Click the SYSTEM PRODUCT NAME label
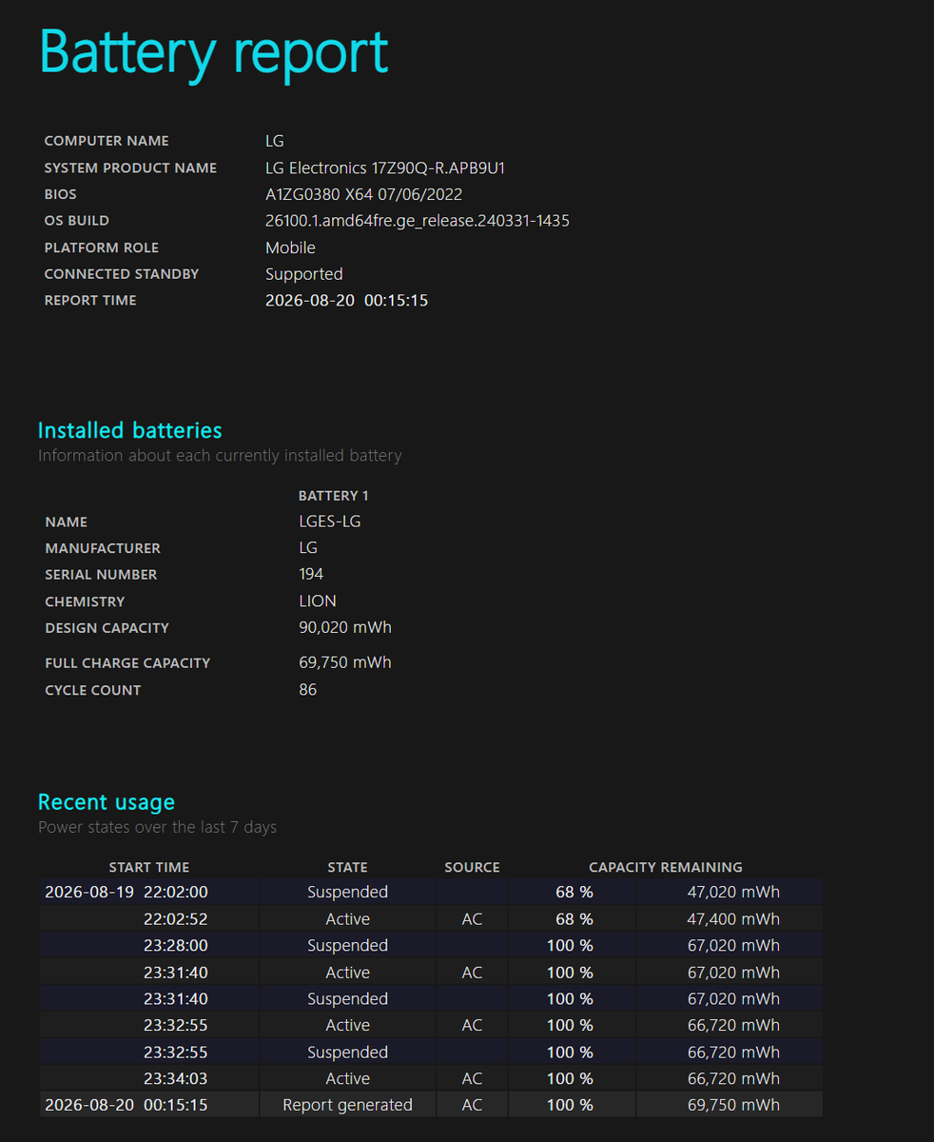934x1142 pixels. [x=130, y=167]
